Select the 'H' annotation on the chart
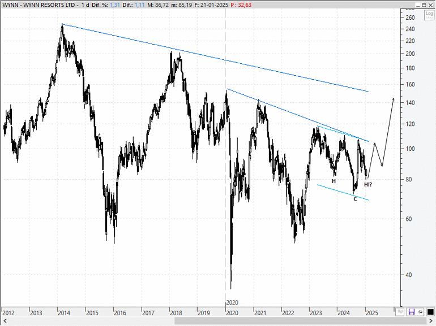436x326 pixels. click(334, 181)
